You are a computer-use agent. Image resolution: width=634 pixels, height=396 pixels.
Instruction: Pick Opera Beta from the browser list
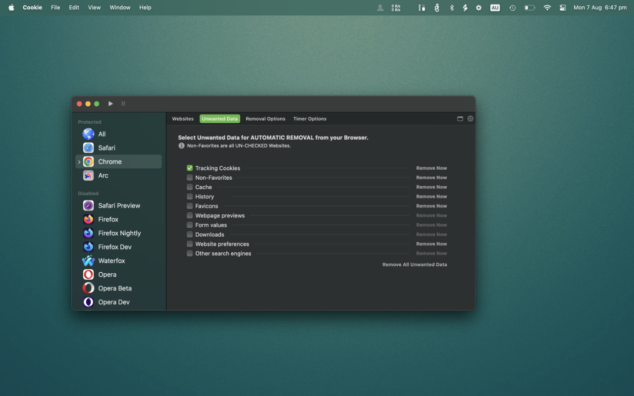pyautogui.click(x=114, y=289)
